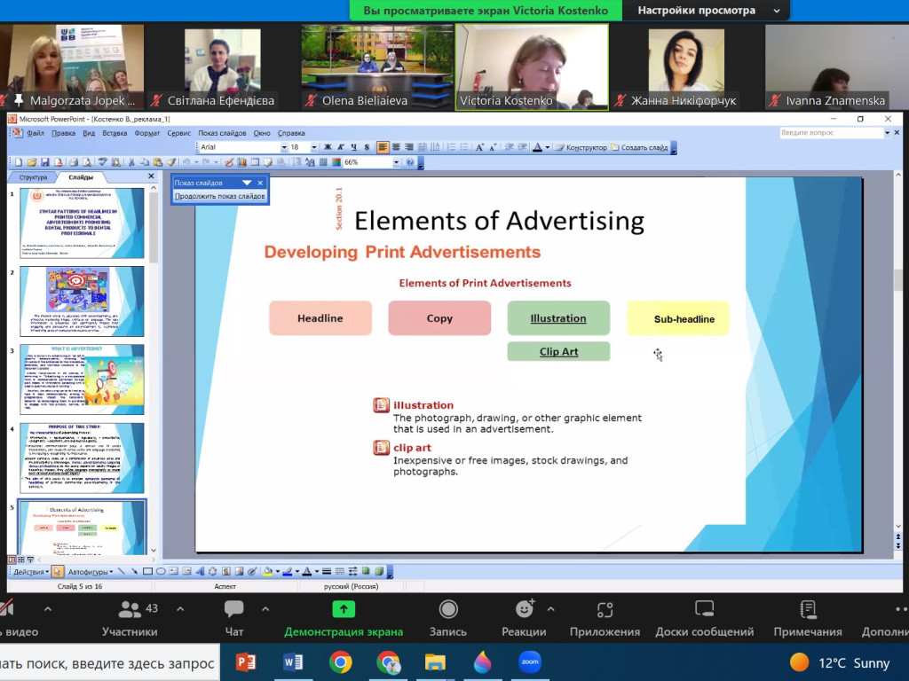Click the Open file folder icon
This screenshot has height=681, width=909.
(32, 163)
